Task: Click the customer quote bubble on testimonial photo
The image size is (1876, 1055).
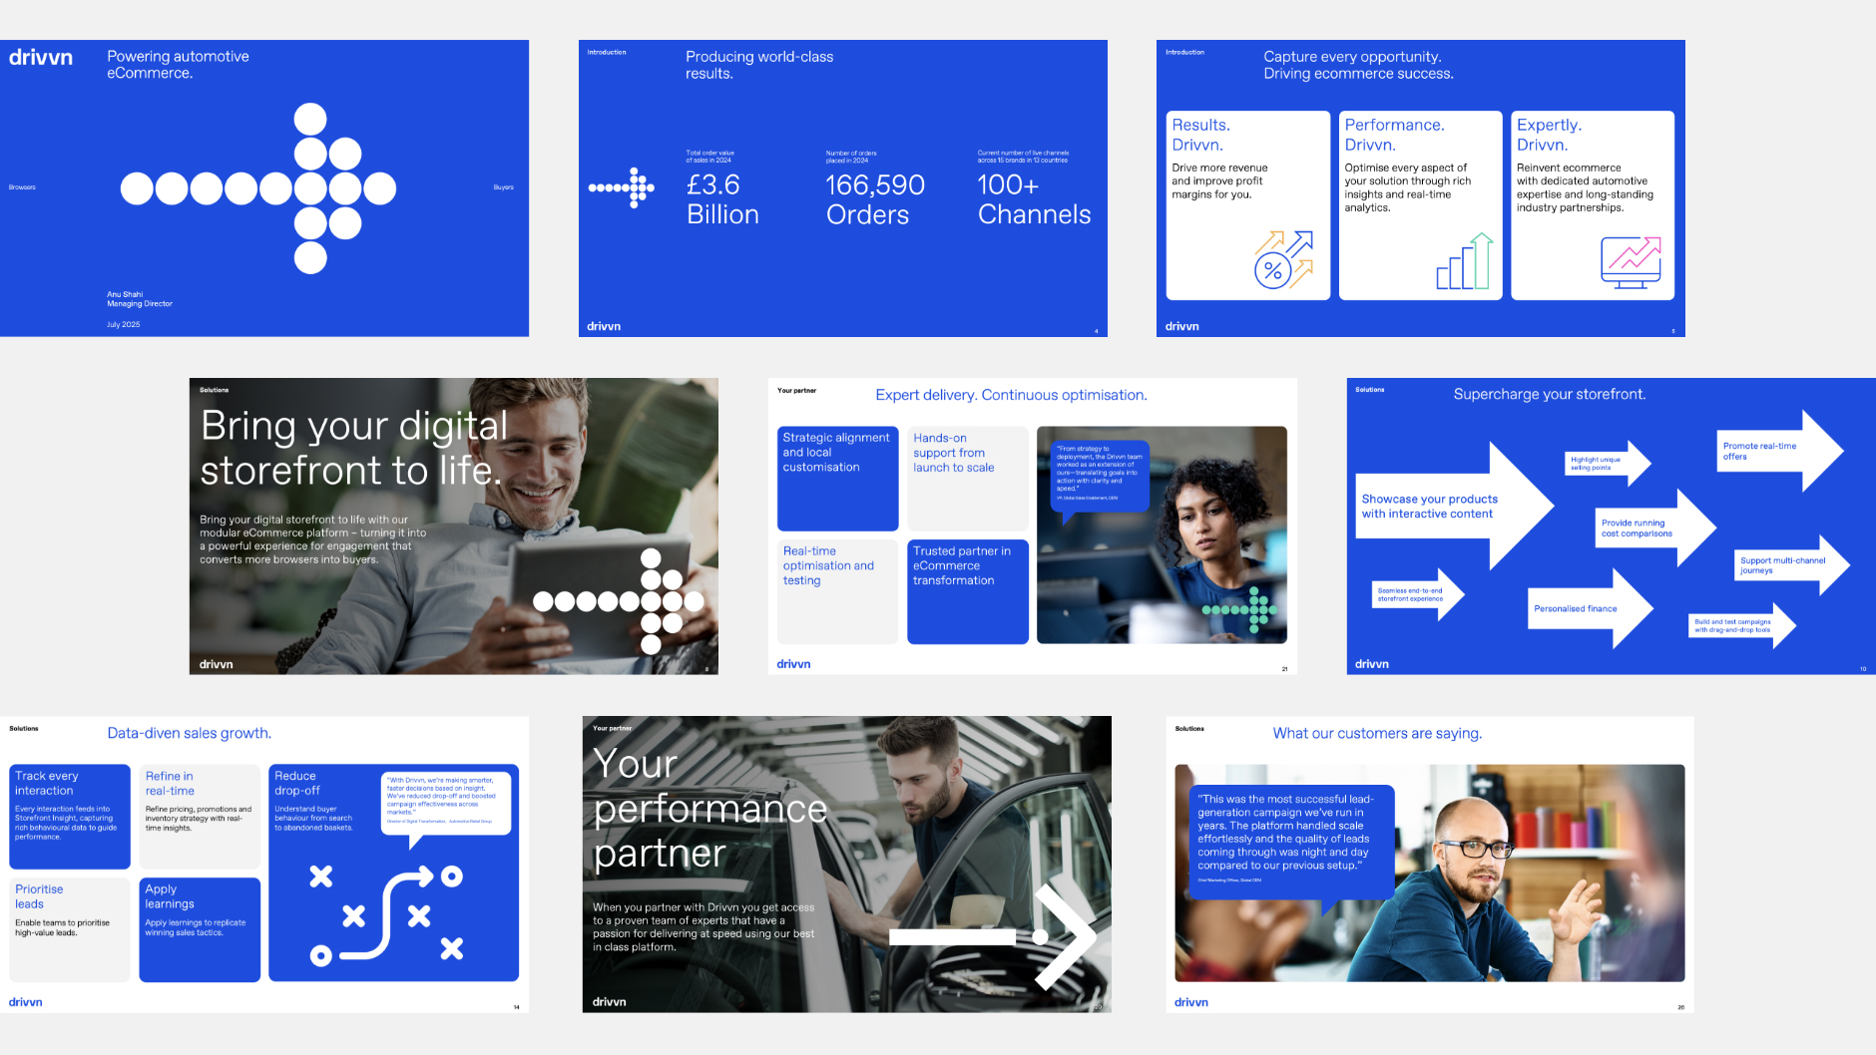Action: [1291, 850]
